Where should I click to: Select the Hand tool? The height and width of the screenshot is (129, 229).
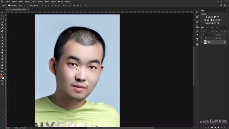[x=2, y=65]
